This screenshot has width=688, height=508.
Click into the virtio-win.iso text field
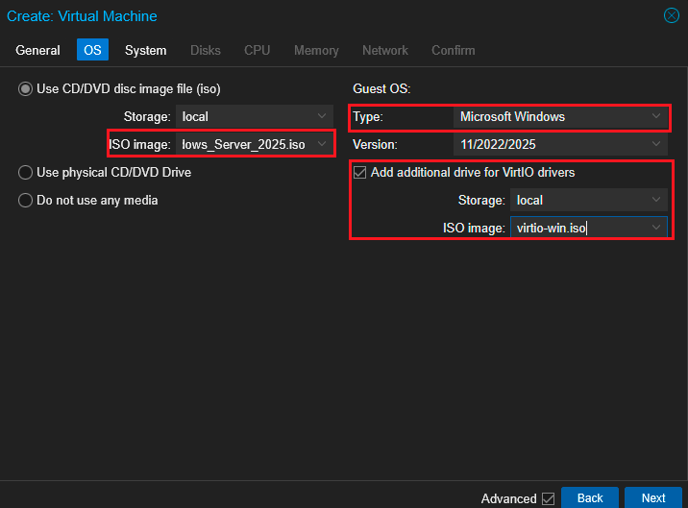click(577, 228)
